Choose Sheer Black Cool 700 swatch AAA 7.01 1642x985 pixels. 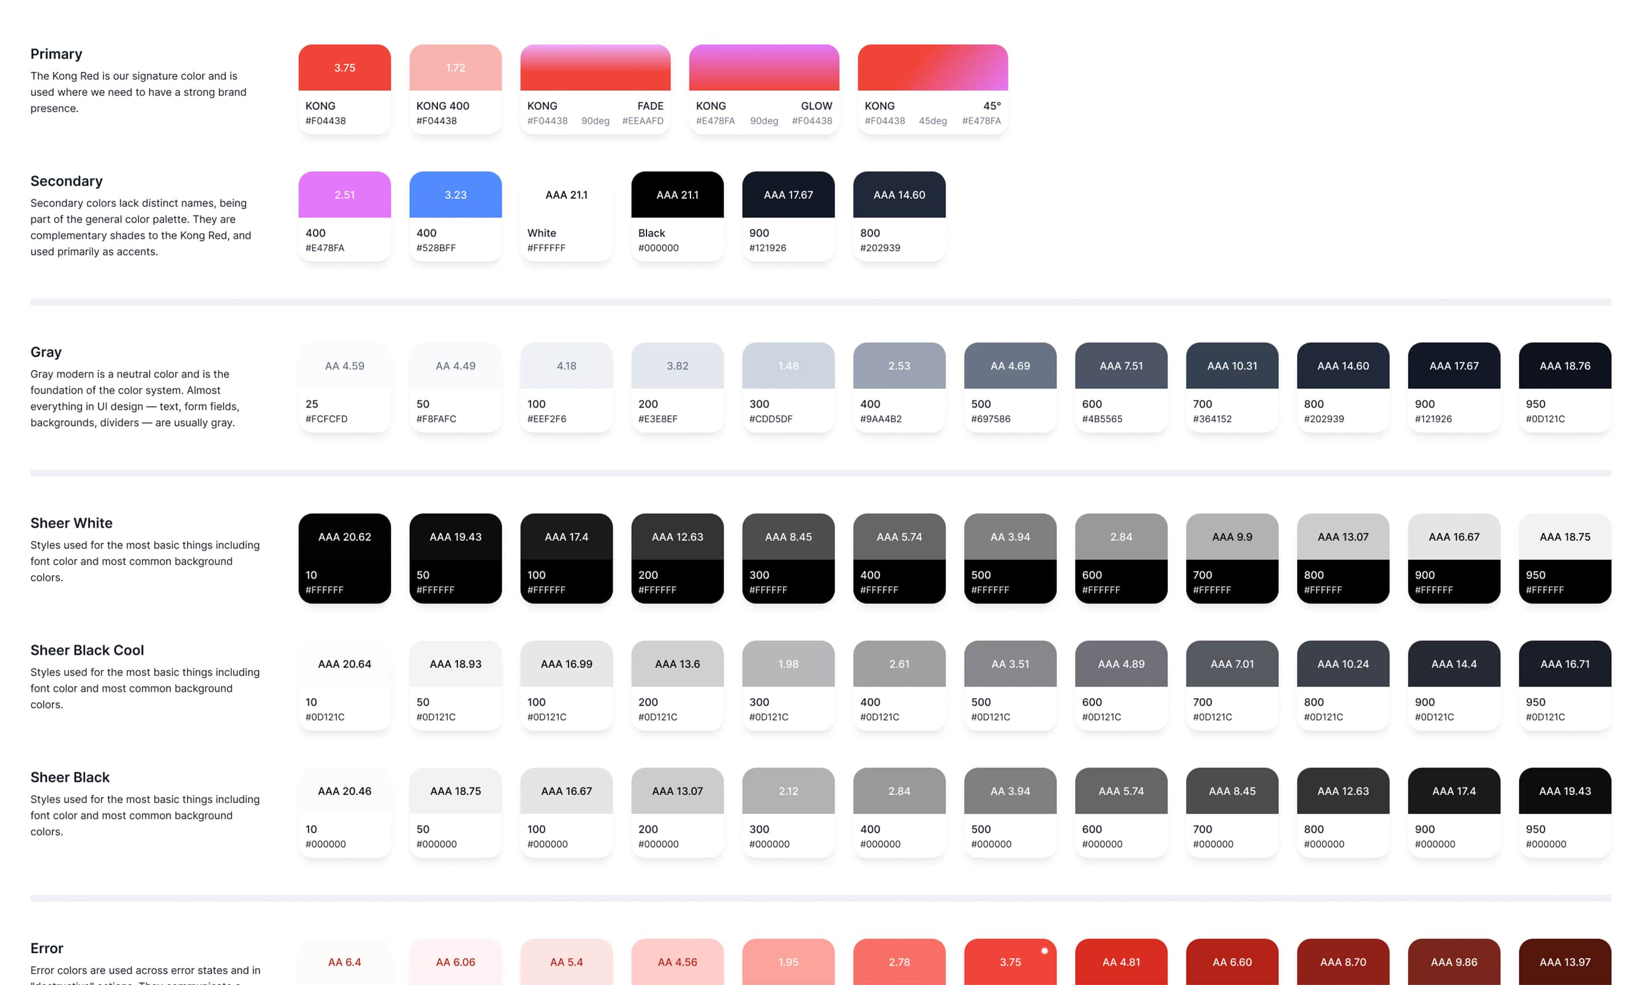1232,685
